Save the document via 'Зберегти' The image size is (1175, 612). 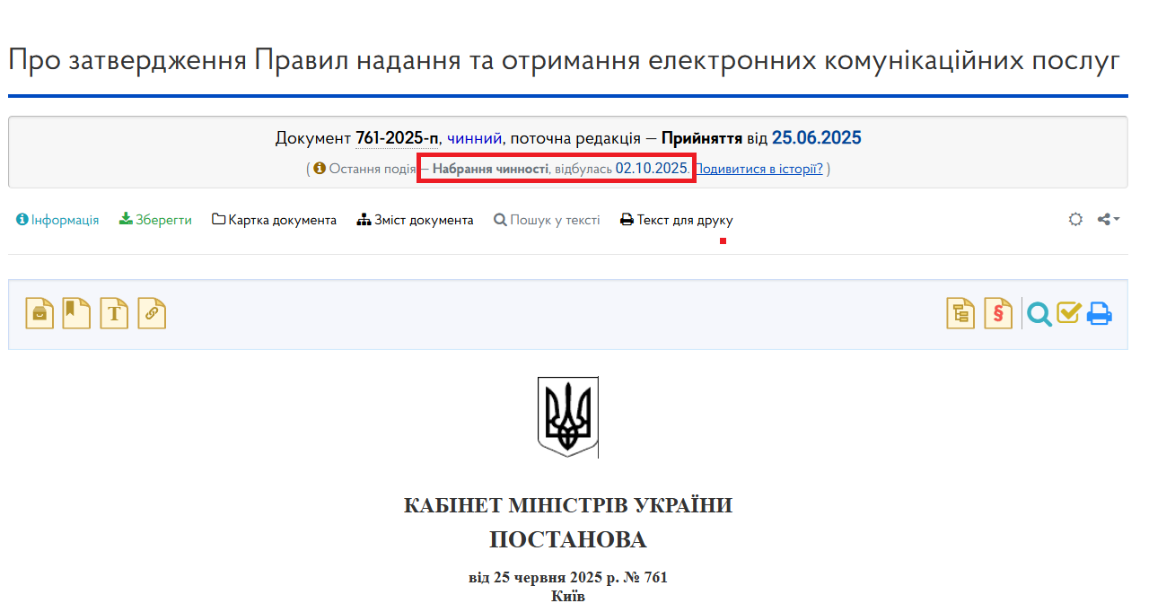pos(154,218)
